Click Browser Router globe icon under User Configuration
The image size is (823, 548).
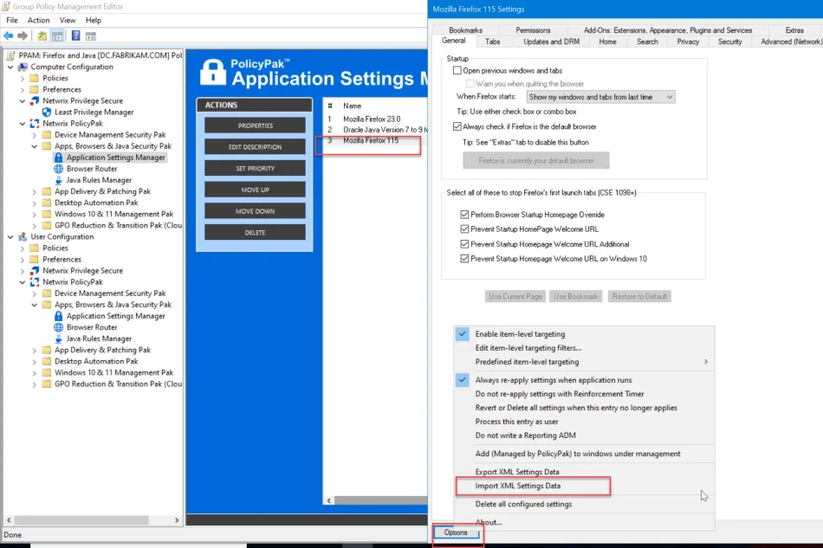(x=58, y=327)
